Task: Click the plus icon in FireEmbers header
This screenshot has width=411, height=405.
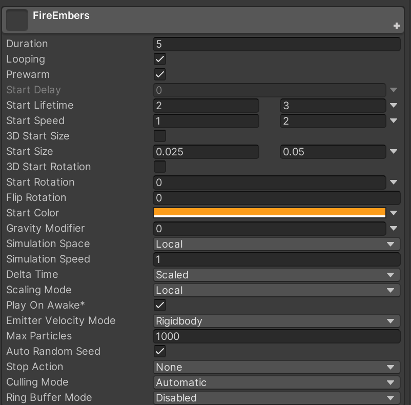Action: click(396, 26)
